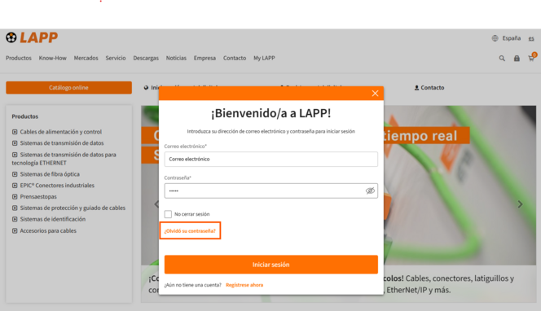Open the Empresa menu
541x311 pixels.
[x=205, y=59]
